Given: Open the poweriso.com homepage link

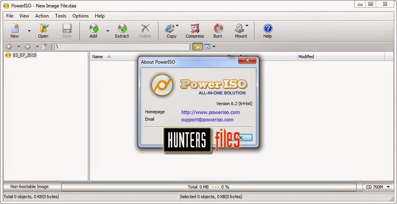Looking at the screenshot, I should tap(210, 112).
